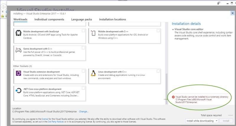236x126 pixels.
Task: Switch to the Individual components tab
Action: 49,20
